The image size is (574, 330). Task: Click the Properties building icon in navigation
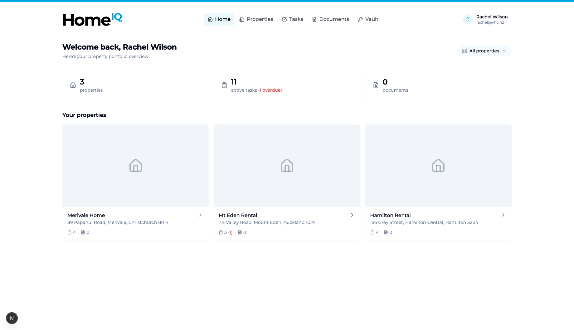click(241, 19)
